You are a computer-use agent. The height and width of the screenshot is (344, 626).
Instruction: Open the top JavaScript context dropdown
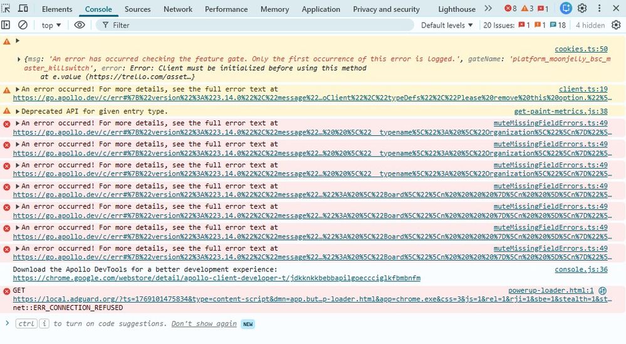(x=51, y=25)
